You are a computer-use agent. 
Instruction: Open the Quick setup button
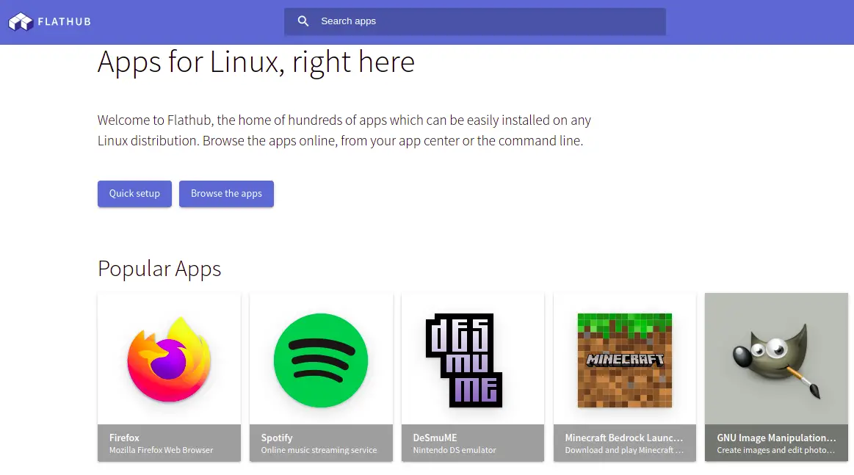(x=134, y=193)
